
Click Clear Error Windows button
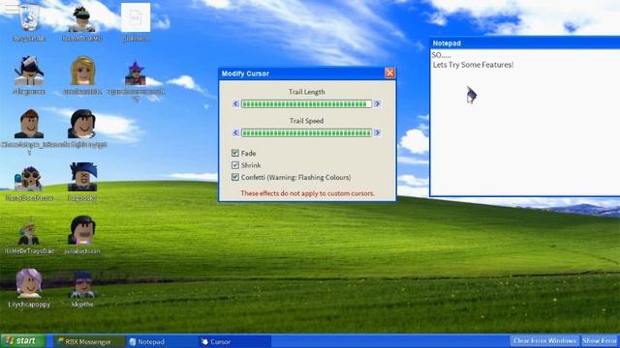(544, 341)
